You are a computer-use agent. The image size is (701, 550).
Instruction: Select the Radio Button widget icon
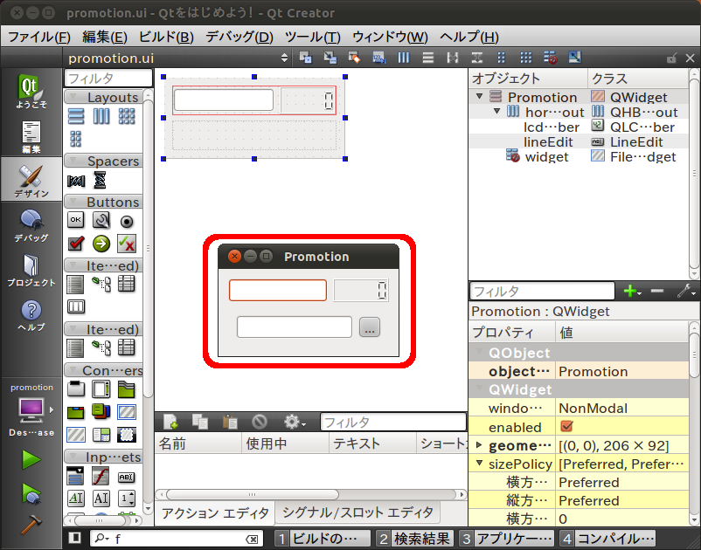[126, 221]
